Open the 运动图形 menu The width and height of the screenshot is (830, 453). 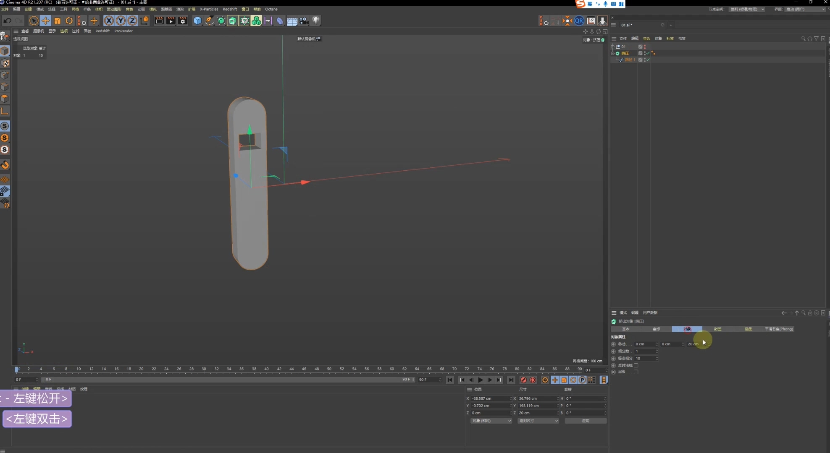pyautogui.click(x=113, y=9)
